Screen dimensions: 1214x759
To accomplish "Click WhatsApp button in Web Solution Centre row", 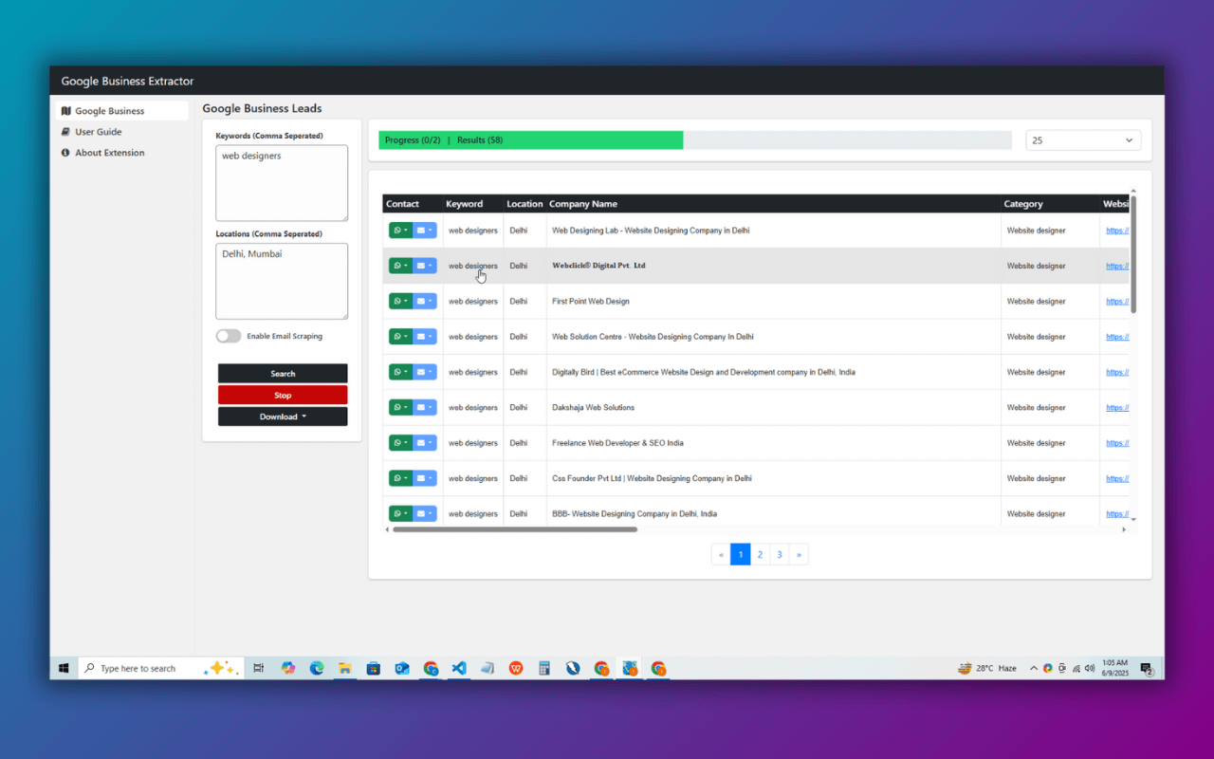I will pos(400,337).
